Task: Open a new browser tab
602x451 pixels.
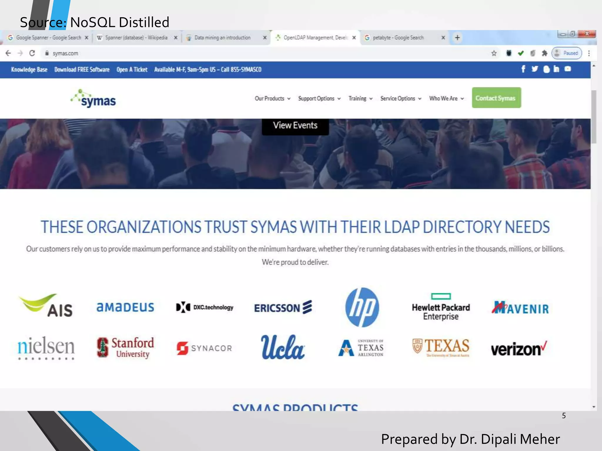Action: coord(457,38)
